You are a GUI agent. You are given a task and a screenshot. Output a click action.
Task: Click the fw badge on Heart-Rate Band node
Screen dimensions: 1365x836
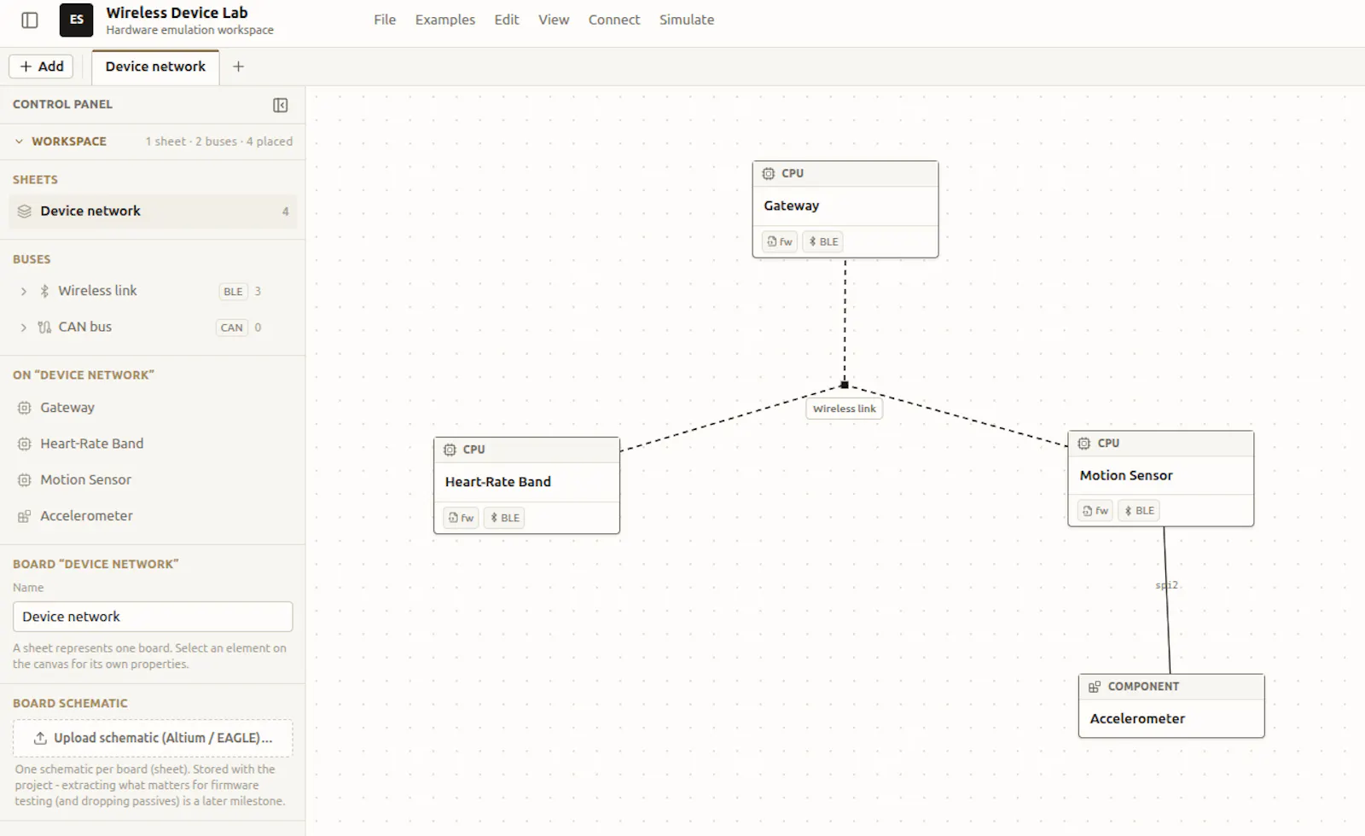[461, 518]
